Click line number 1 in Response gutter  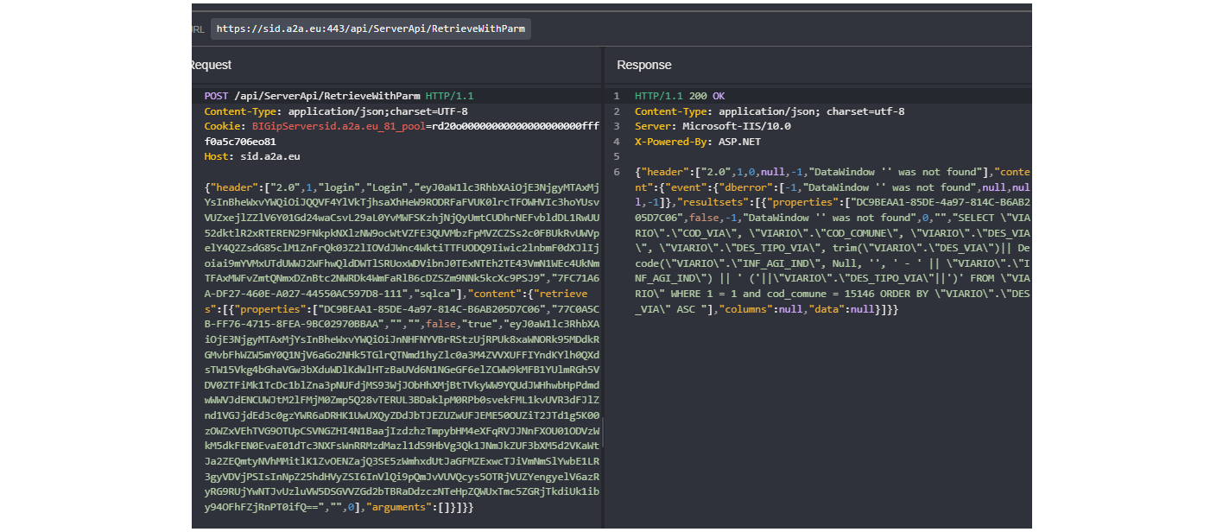[x=617, y=96]
